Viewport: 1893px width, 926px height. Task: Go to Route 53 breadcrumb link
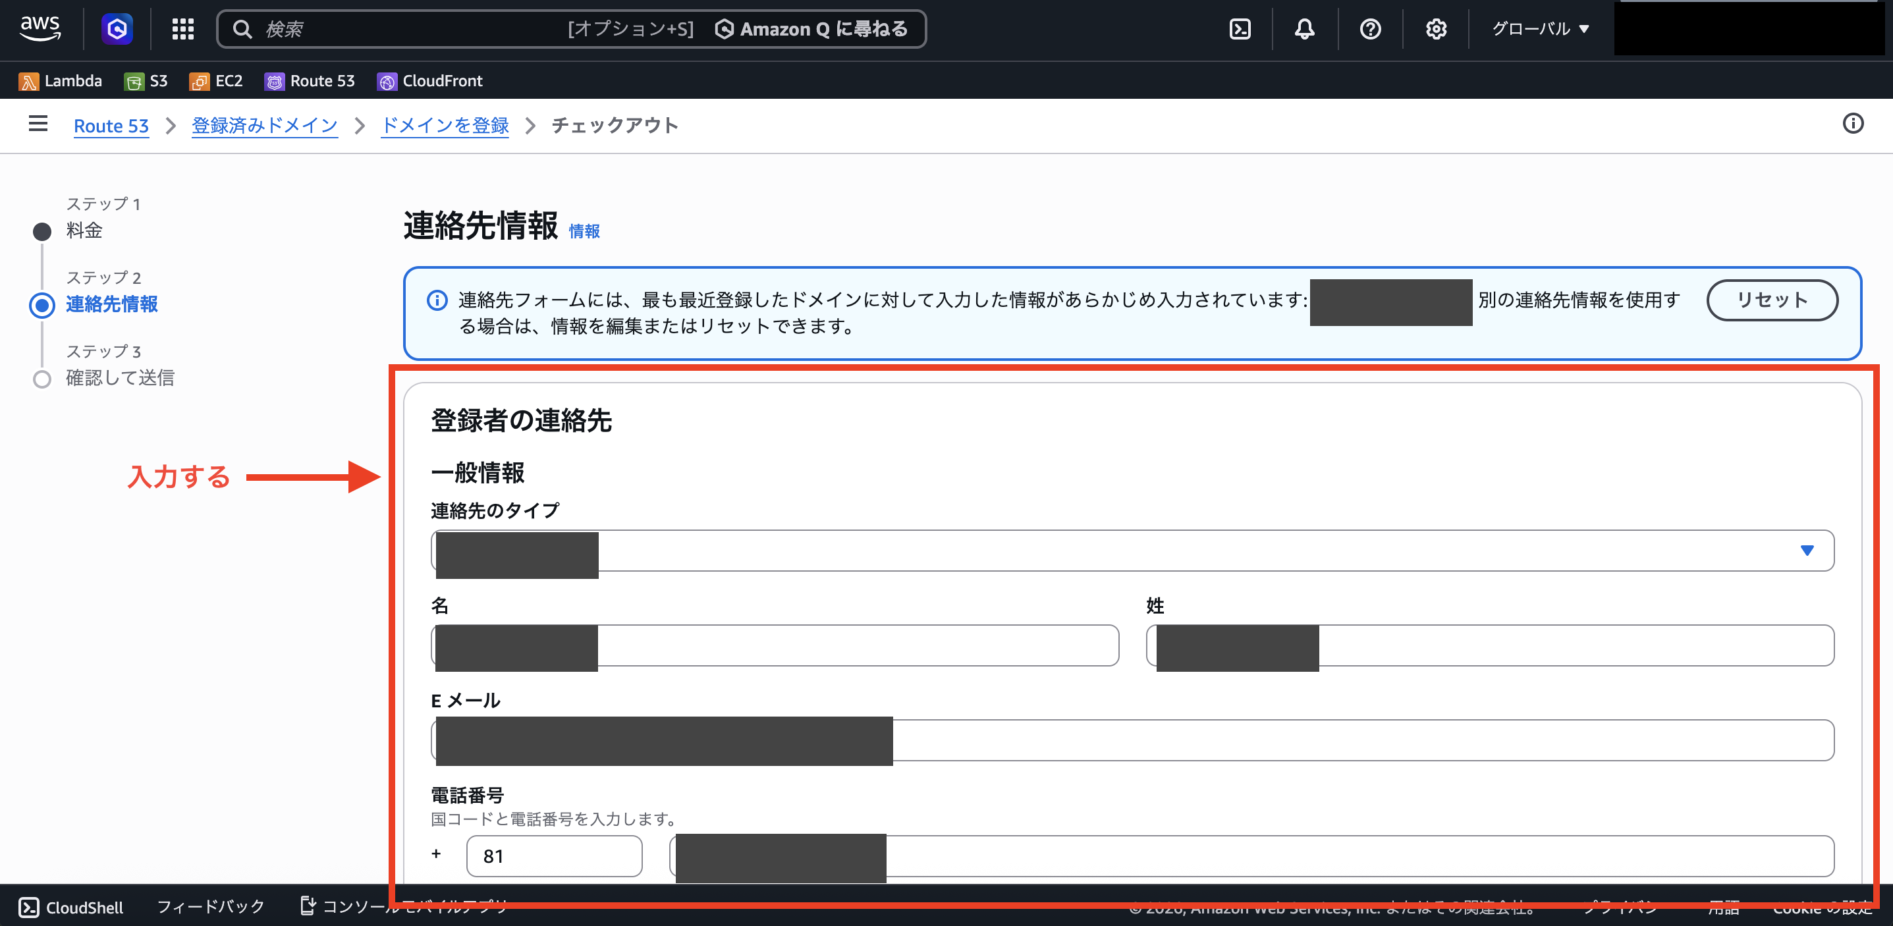[x=111, y=126]
